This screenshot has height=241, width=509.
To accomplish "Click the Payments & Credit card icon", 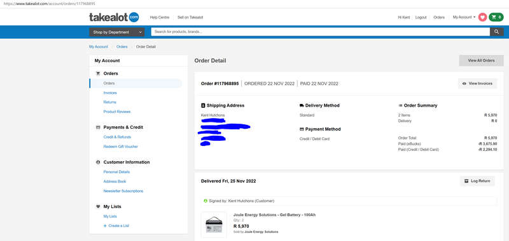I will pos(98,127).
